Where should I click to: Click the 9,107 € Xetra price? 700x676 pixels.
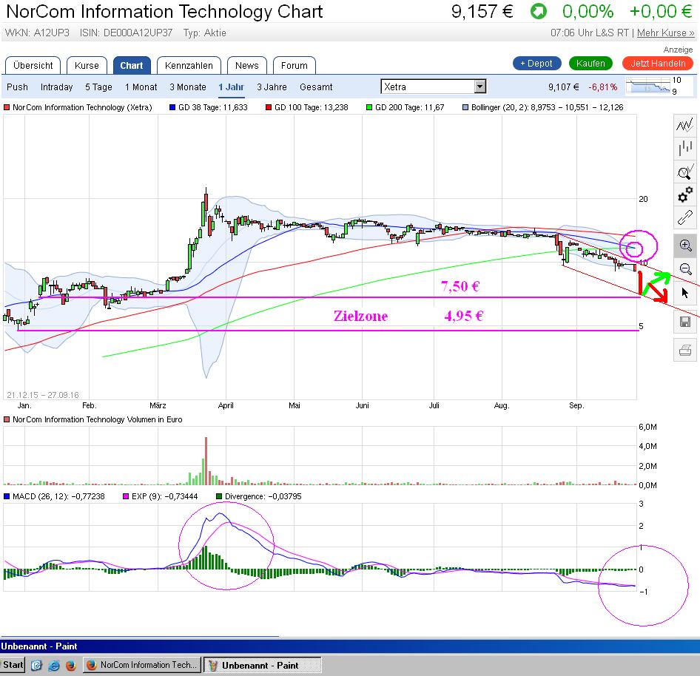[x=563, y=87]
